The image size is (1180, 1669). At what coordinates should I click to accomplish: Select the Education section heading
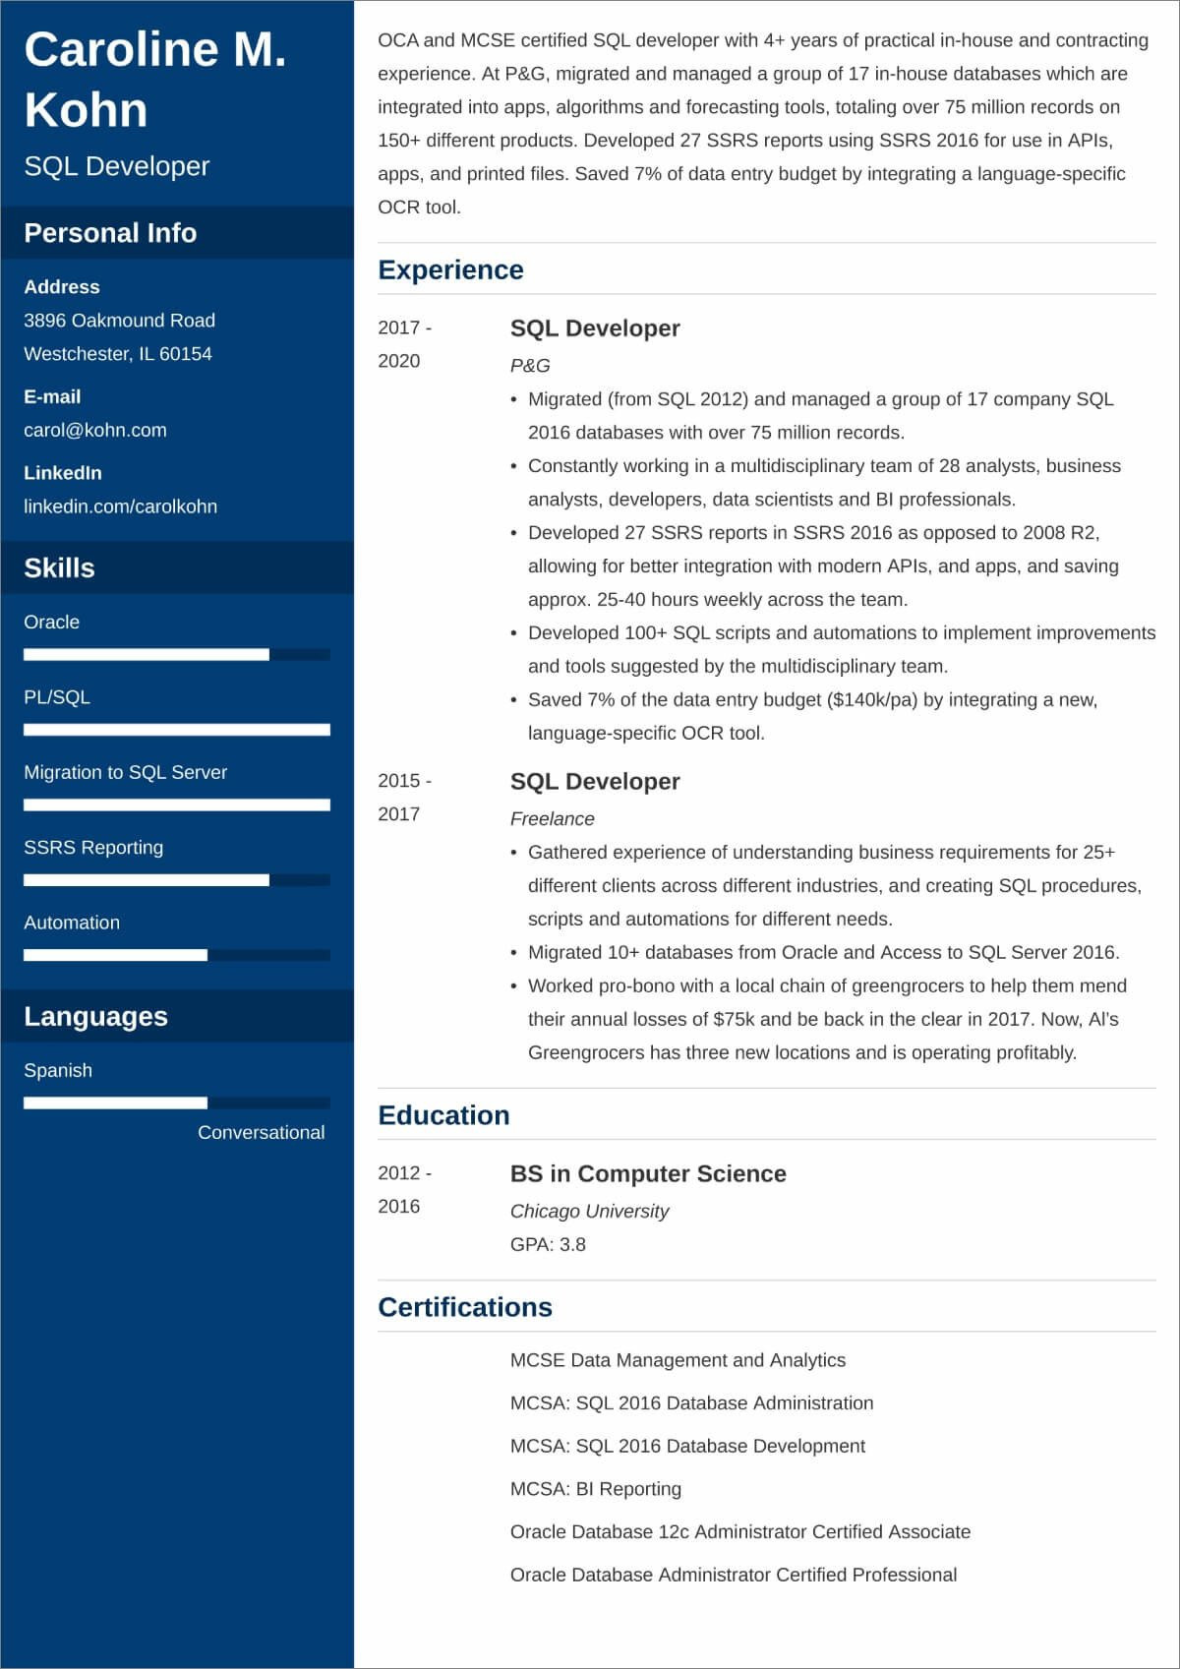pos(443,1115)
